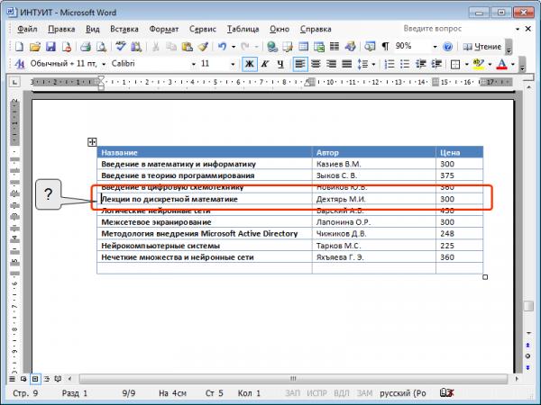Click the table move handle

[x=92, y=142]
